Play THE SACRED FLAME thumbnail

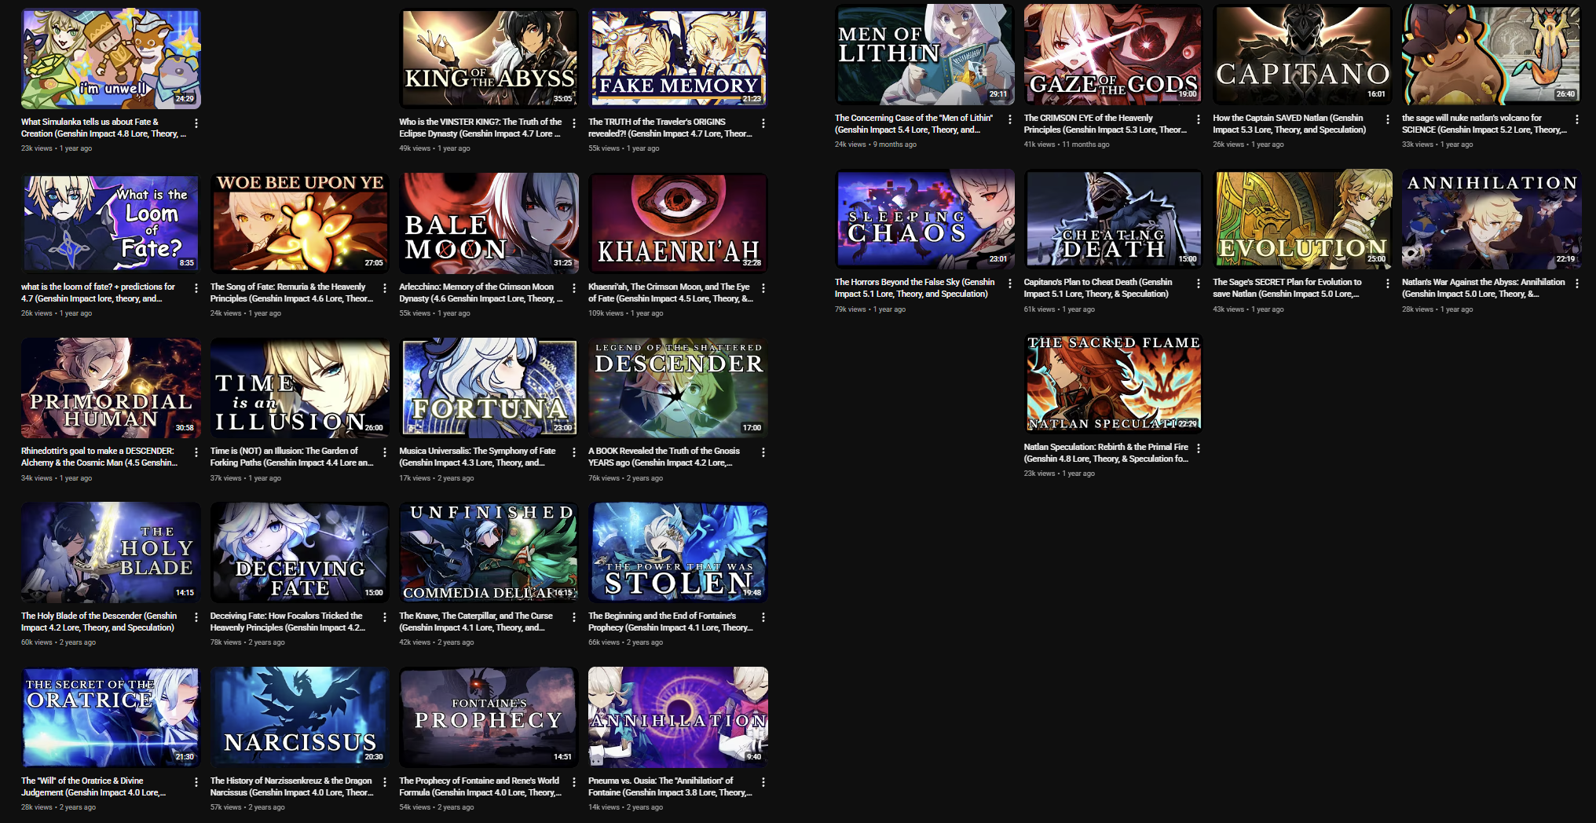click(1113, 383)
